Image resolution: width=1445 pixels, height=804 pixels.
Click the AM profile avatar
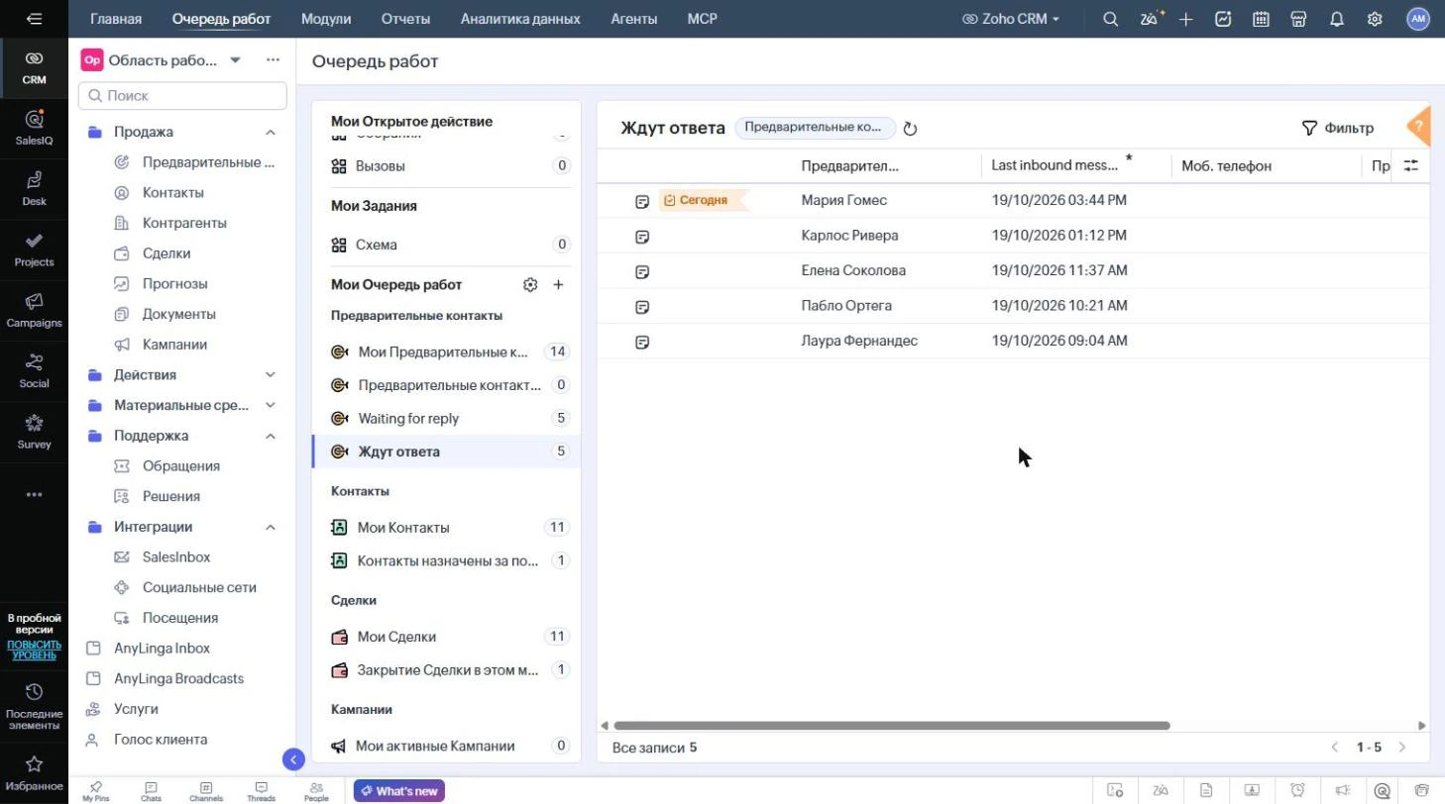(x=1418, y=19)
